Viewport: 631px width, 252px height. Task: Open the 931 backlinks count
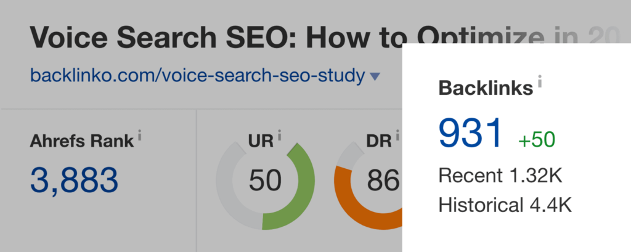coord(471,134)
